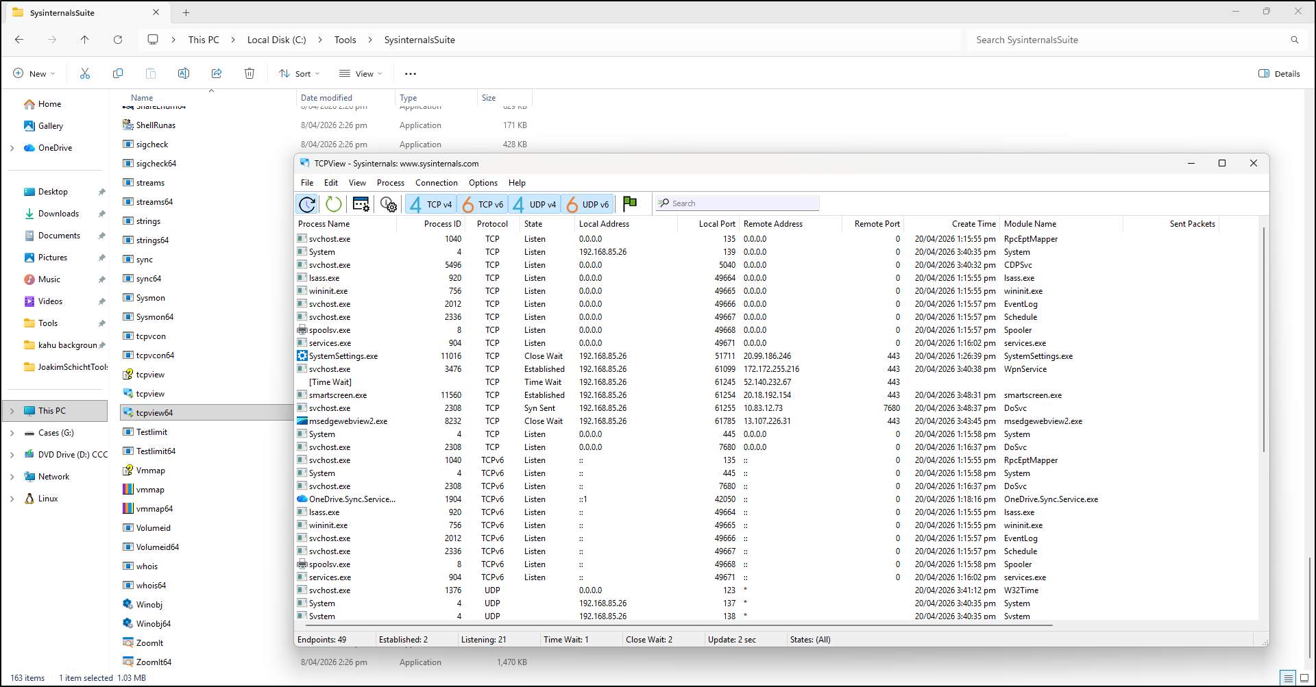Open the Sort dropdown in Explorer
The width and height of the screenshot is (1316, 687).
300,73
